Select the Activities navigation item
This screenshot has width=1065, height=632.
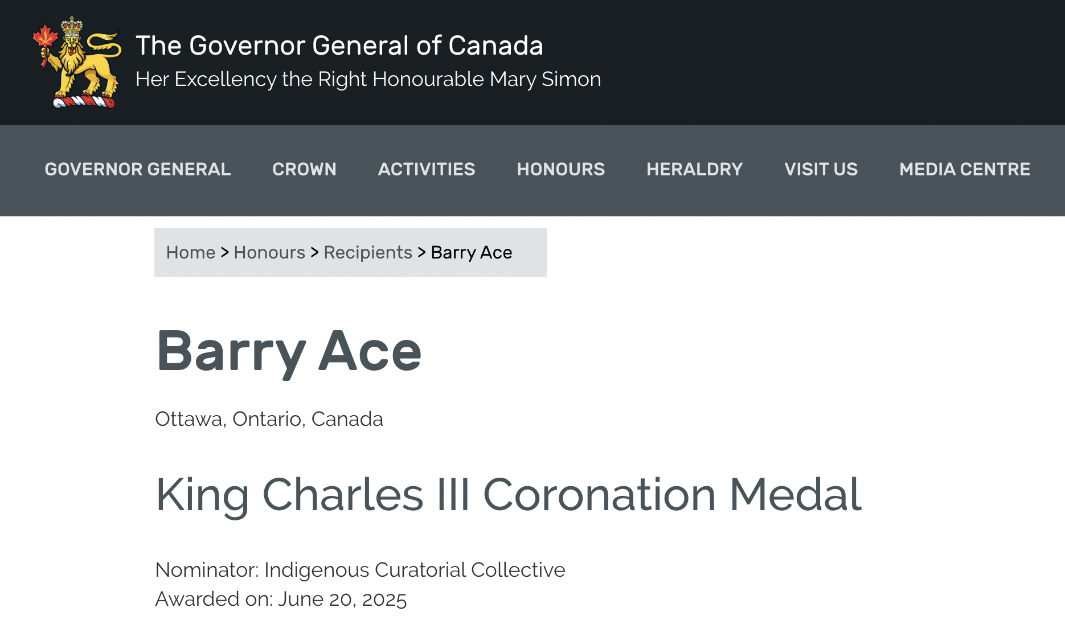pos(427,169)
